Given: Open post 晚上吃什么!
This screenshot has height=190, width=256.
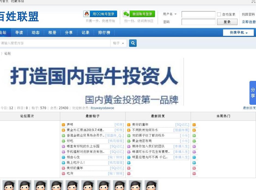Looking at the screenshot, I should click(x=76, y=163).
